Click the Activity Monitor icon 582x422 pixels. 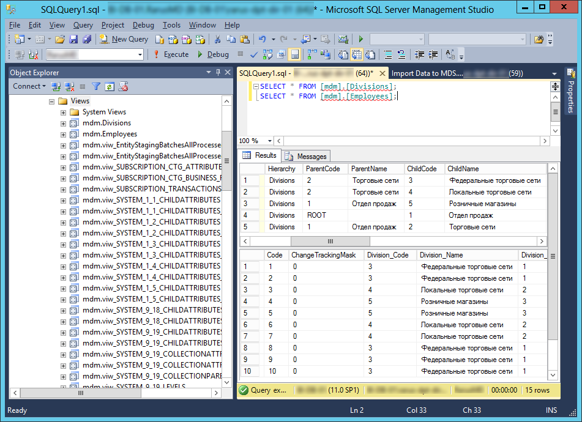[x=343, y=39]
